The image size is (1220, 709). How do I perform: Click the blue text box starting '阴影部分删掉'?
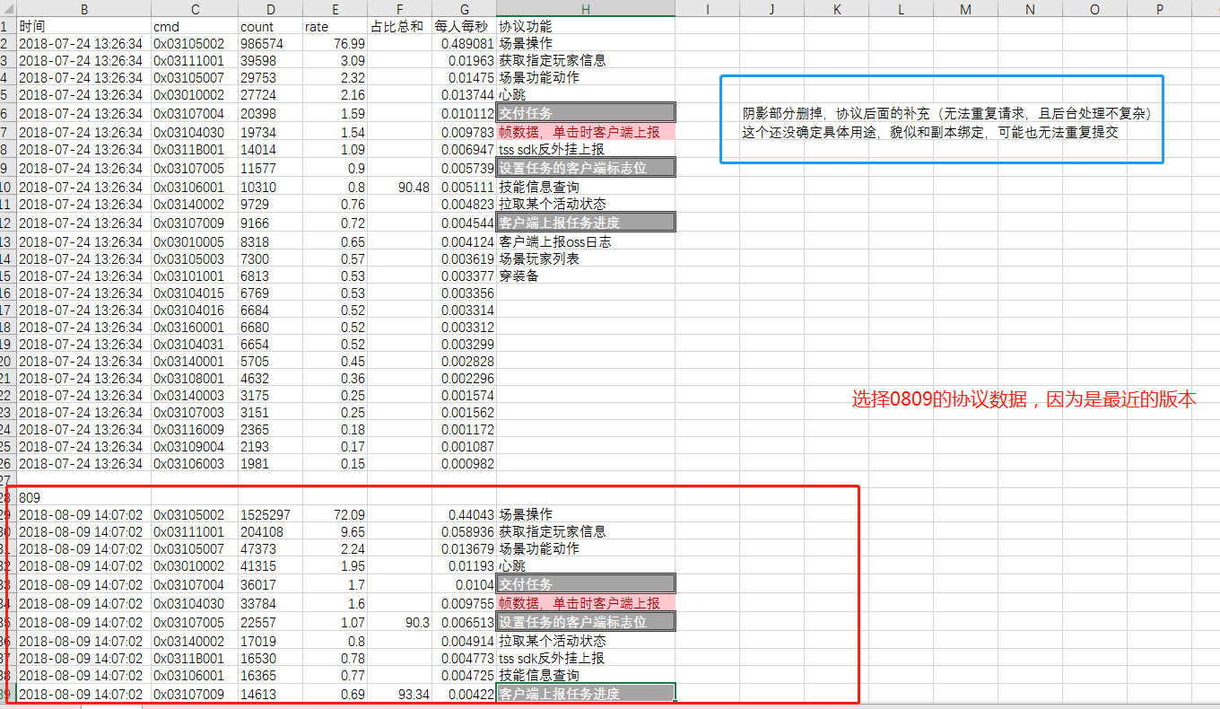point(942,119)
